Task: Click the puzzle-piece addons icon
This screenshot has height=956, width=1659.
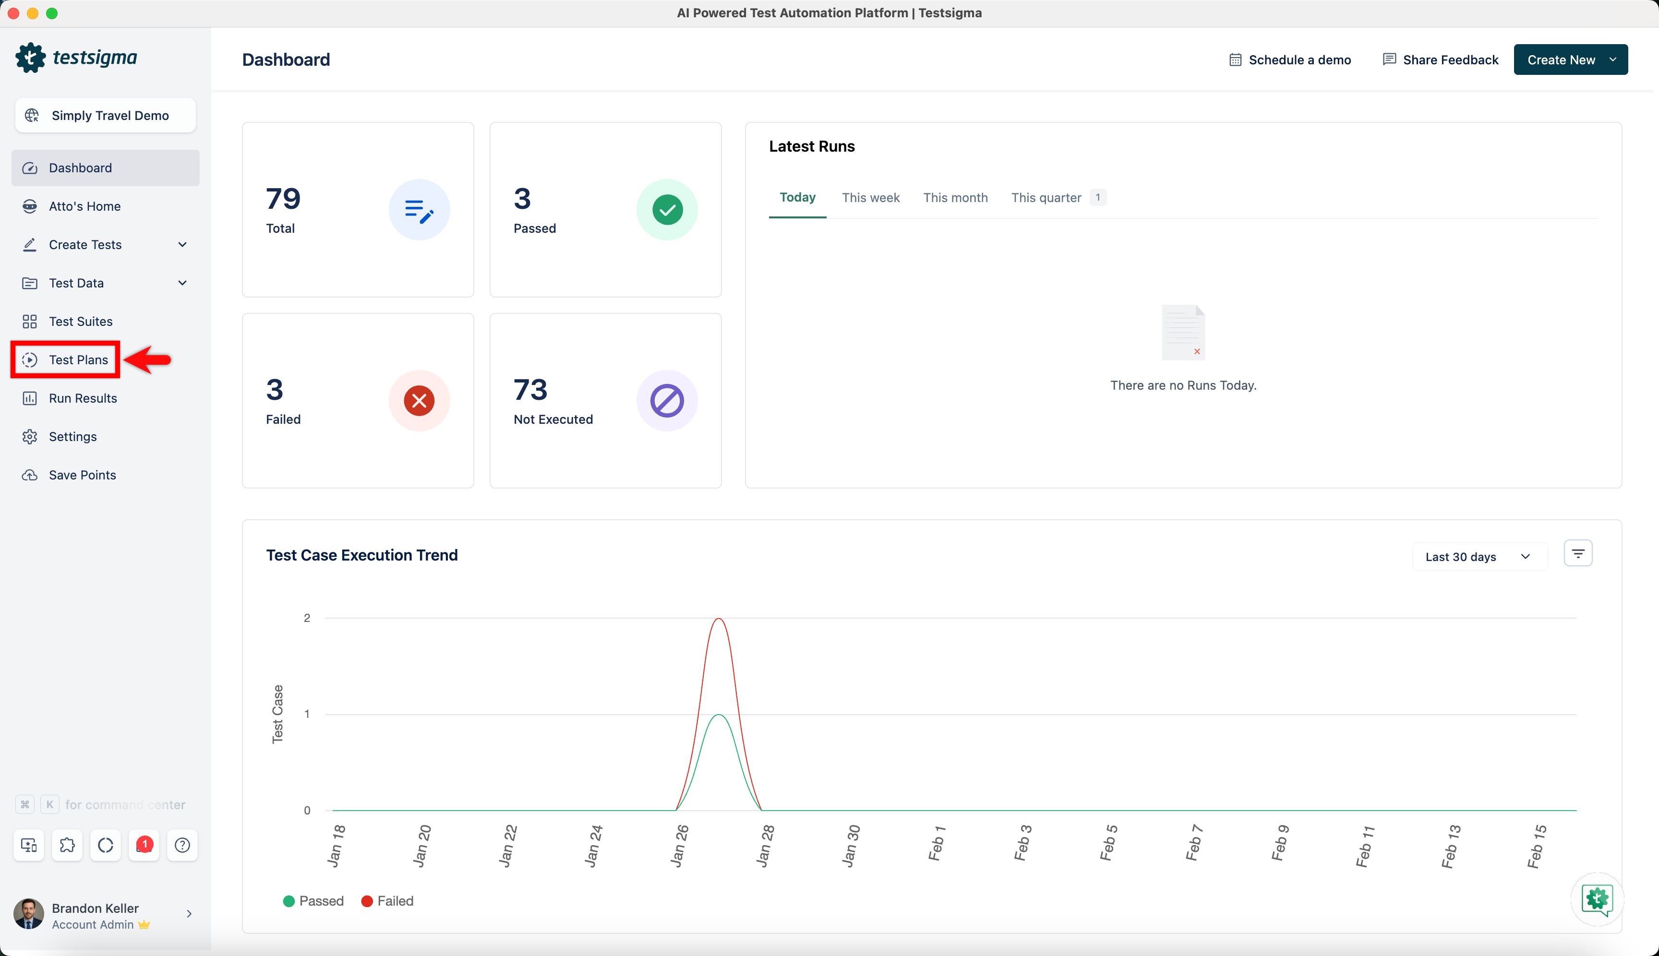Action: 67,845
